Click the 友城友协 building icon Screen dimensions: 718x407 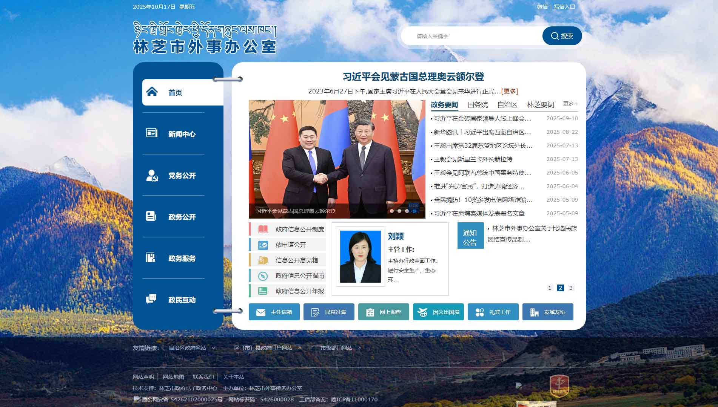click(534, 312)
